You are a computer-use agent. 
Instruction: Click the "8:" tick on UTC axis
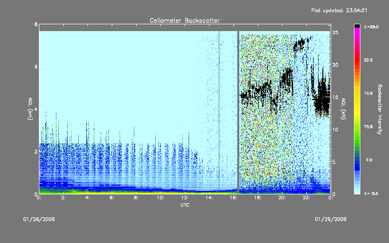[x=136, y=198]
